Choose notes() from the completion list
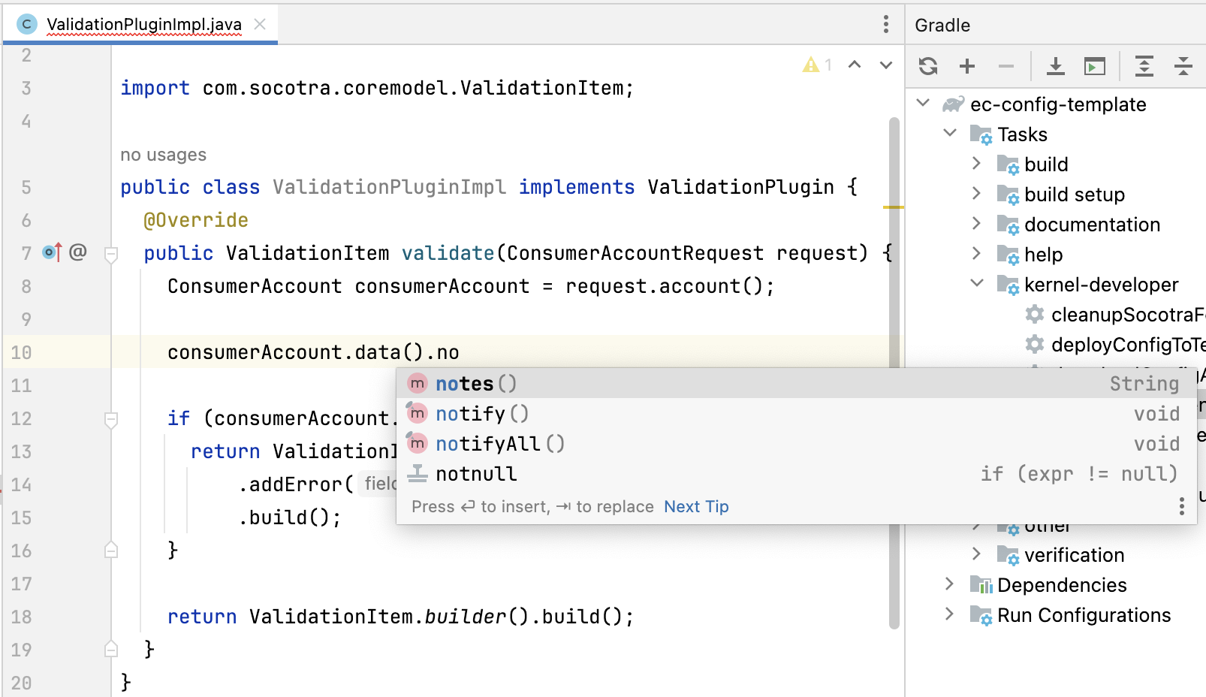This screenshot has height=697, width=1206. click(x=796, y=384)
